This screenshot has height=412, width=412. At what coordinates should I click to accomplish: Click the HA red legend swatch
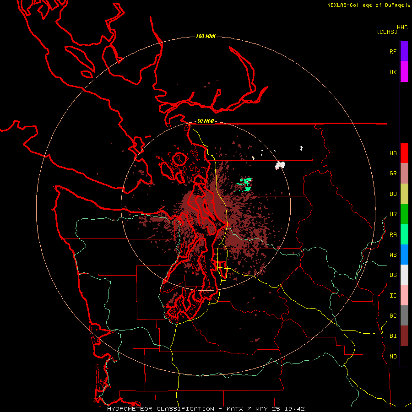[404, 153]
